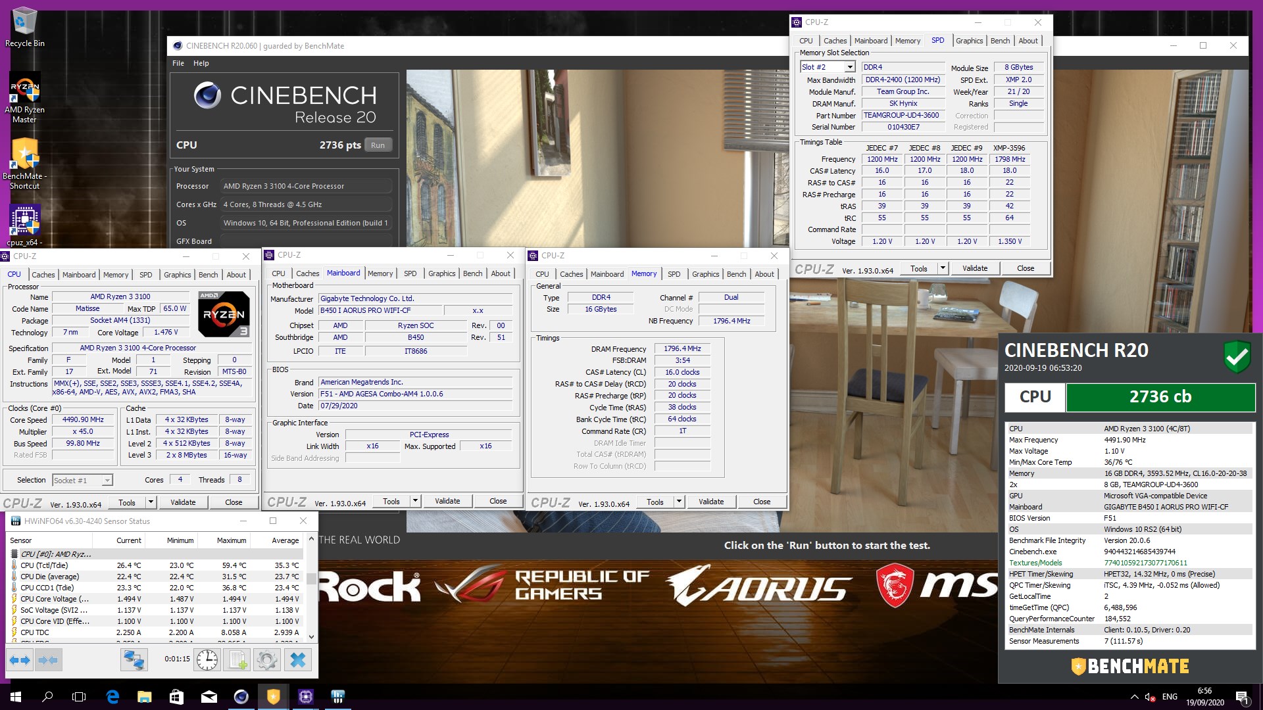Click Validate in CPU-Z Mainboard window
1263x710 pixels.
(447, 501)
